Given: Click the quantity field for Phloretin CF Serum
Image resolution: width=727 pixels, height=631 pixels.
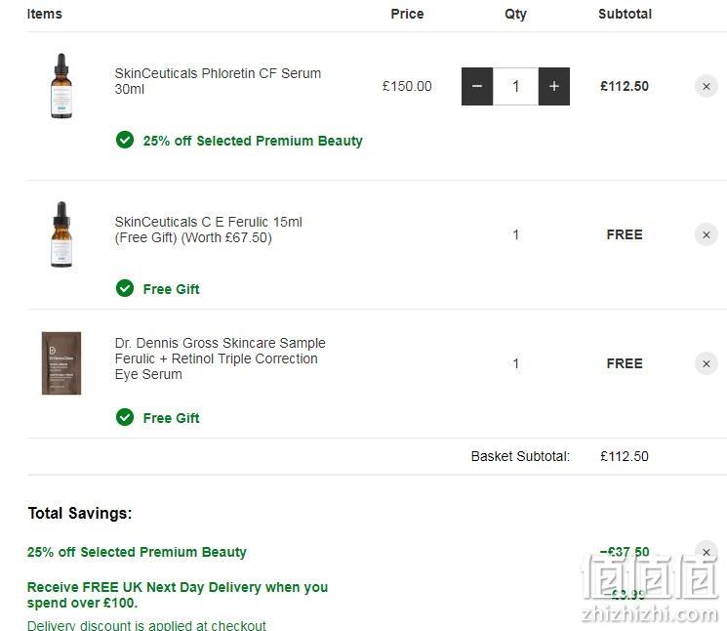Looking at the screenshot, I should [515, 86].
